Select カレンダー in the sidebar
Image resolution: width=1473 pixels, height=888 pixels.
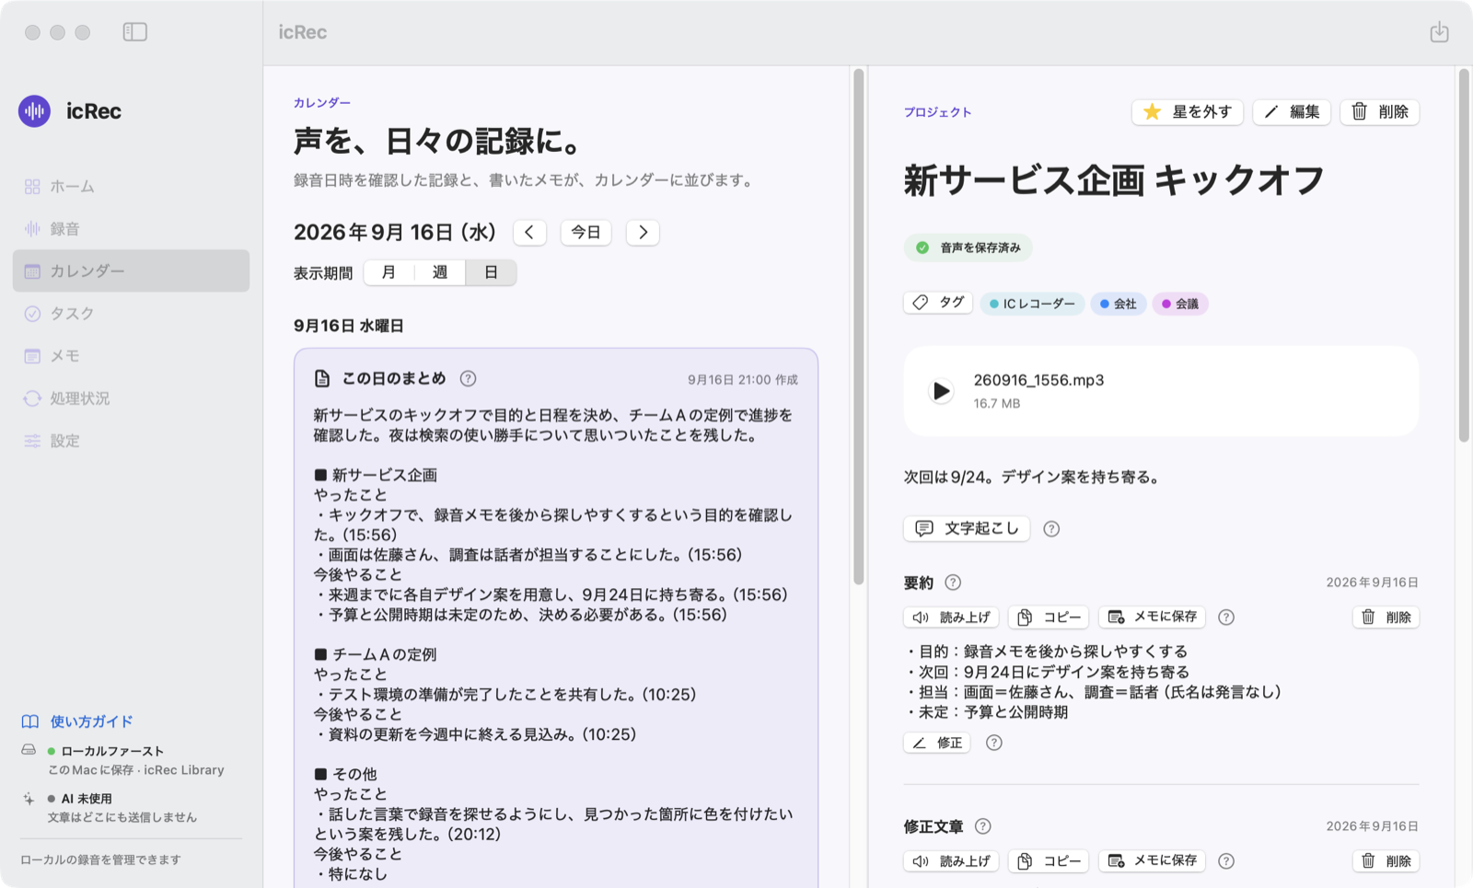[x=131, y=271]
